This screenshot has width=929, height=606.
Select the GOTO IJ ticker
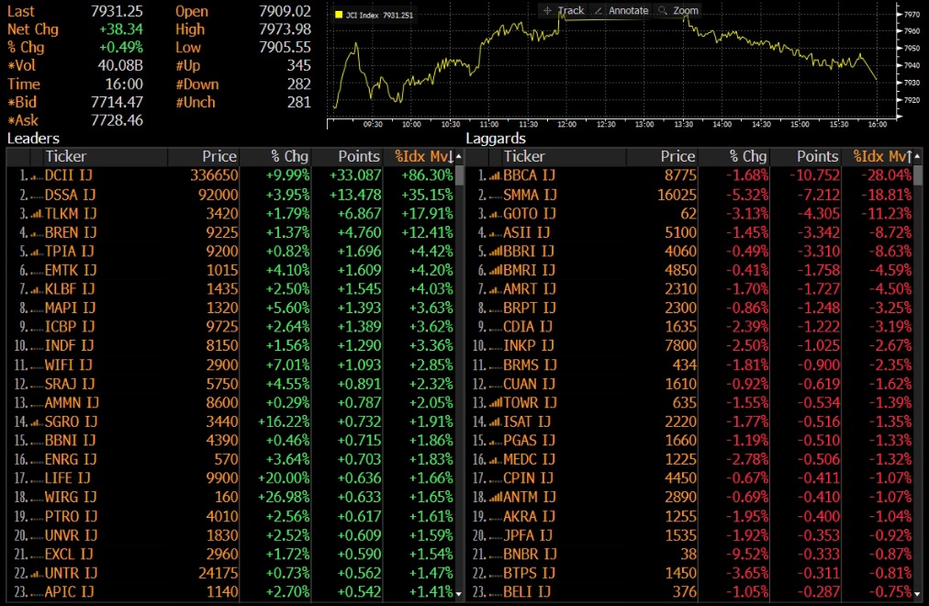(x=530, y=214)
